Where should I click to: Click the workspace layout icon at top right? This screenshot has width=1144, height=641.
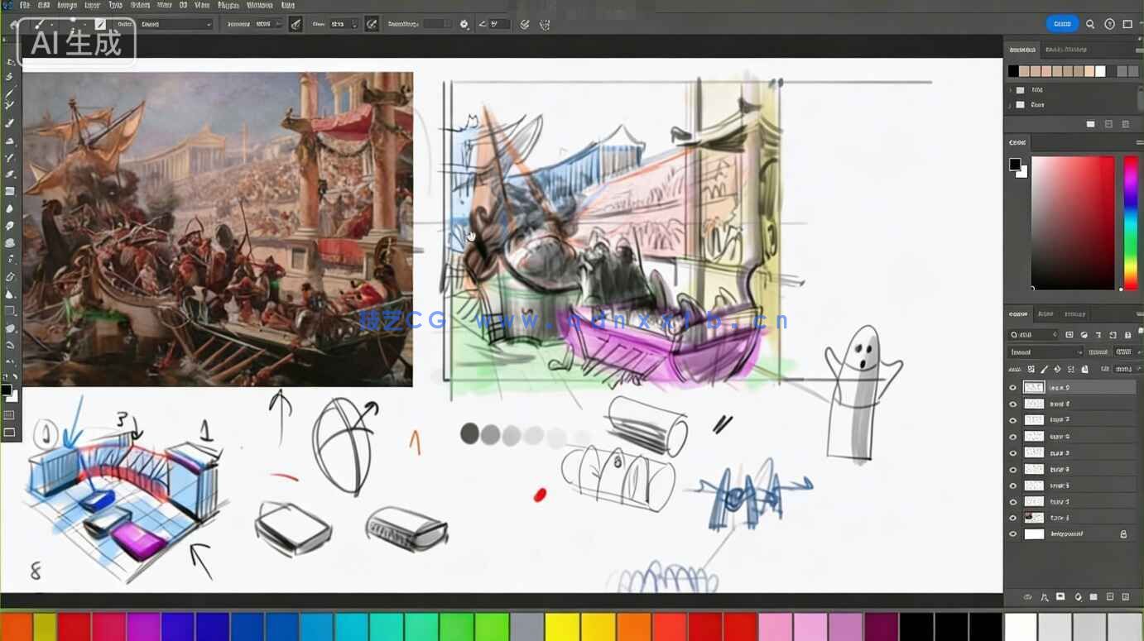tap(1127, 24)
